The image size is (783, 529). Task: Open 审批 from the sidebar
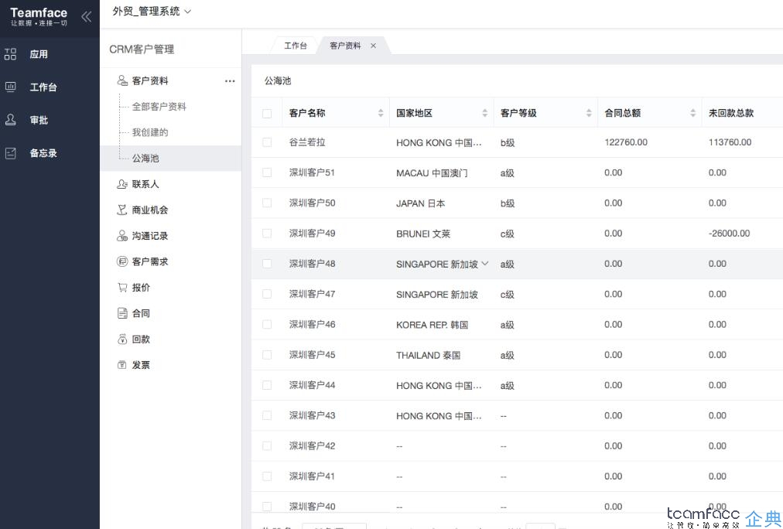click(x=11, y=120)
